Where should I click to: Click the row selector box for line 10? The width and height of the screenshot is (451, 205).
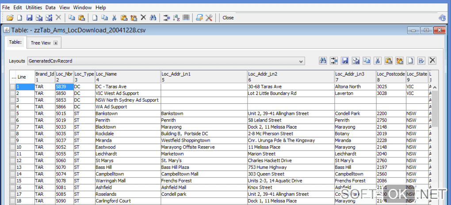[x=13, y=147]
